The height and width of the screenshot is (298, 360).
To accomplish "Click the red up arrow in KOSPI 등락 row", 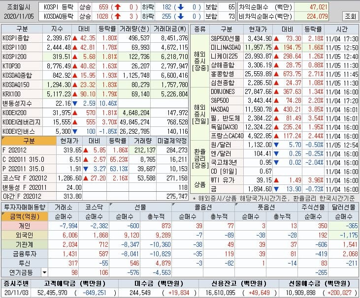I will (x=118, y=7).
